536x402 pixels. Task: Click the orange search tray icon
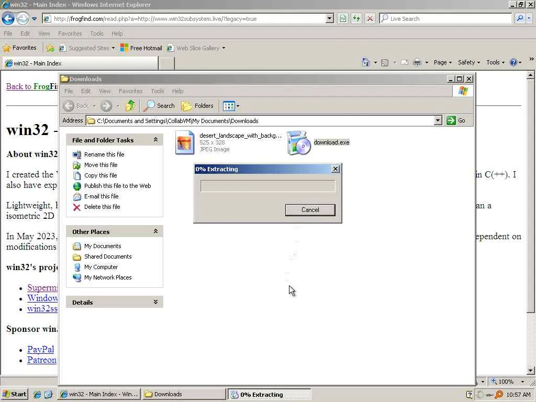[x=499, y=395]
